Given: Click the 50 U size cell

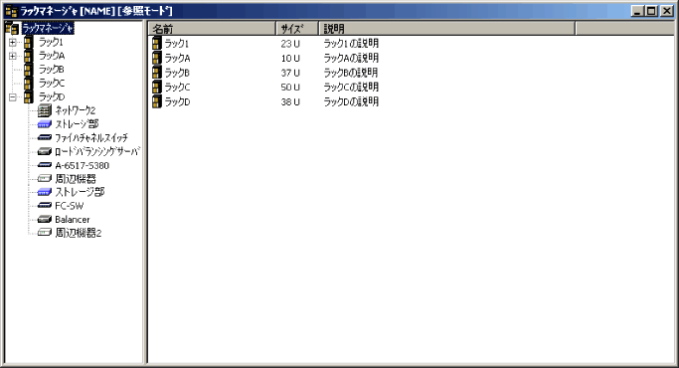Looking at the screenshot, I should [290, 88].
